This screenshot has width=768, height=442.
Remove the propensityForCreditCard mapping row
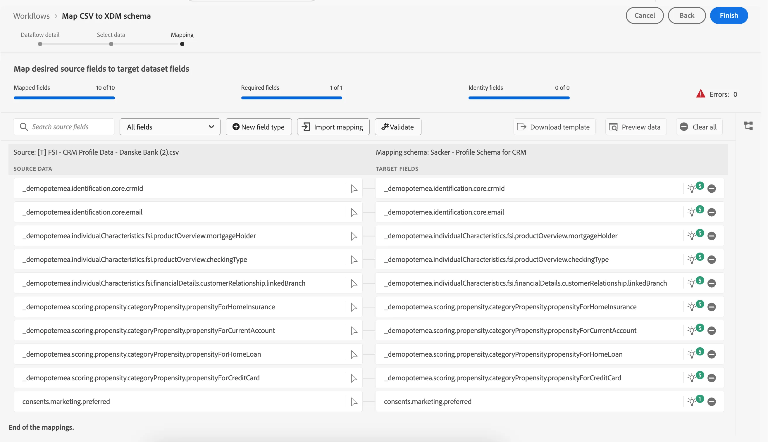coord(712,378)
